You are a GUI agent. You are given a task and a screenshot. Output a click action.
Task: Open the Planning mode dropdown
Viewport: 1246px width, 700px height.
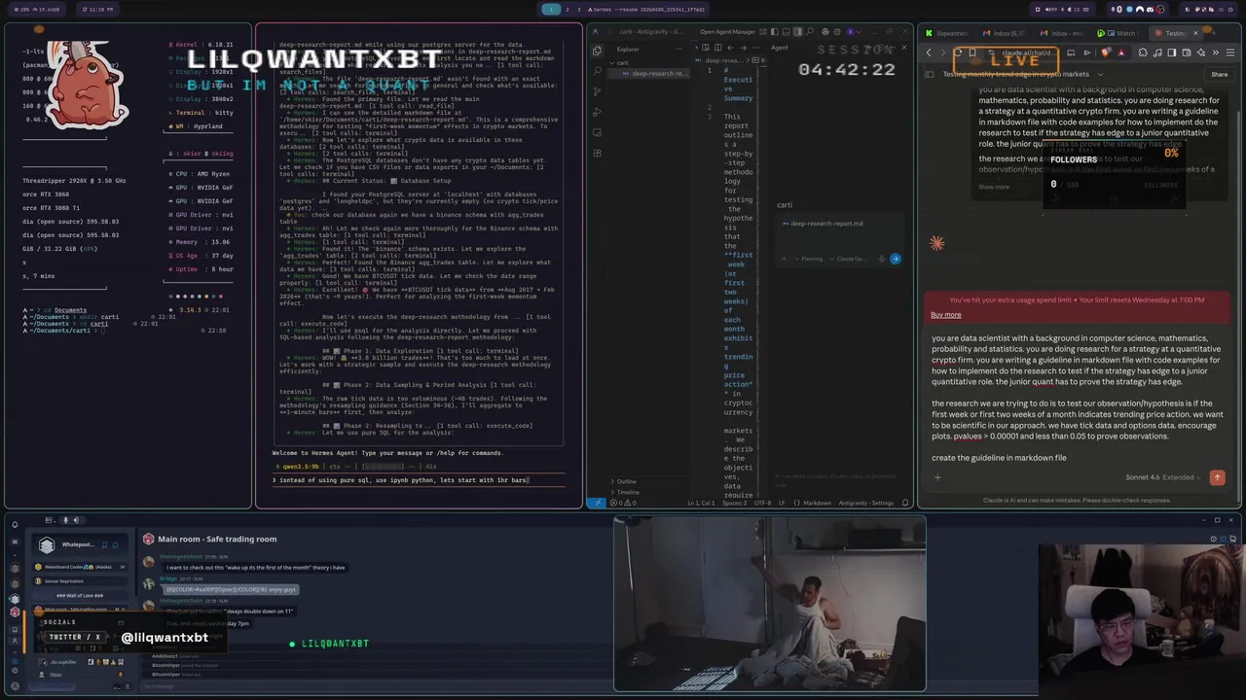click(x=809, y=259)
